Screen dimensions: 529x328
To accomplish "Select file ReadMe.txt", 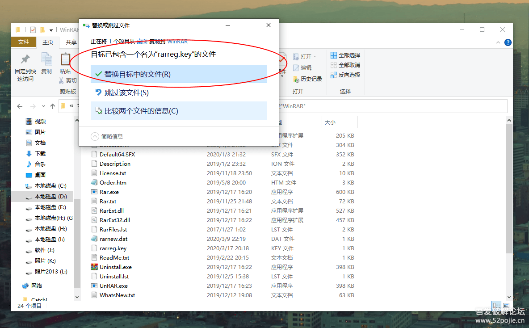I will coord(114,257).
